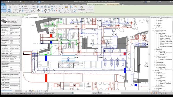Select the Move tool with four arrows
The width and height of the screenshot is (173, 97).
pyautogui.click(x=38, y=10)
